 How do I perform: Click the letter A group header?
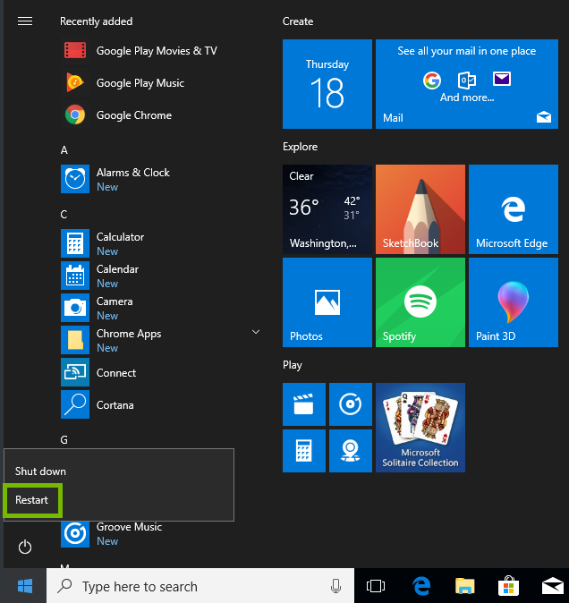64,150
